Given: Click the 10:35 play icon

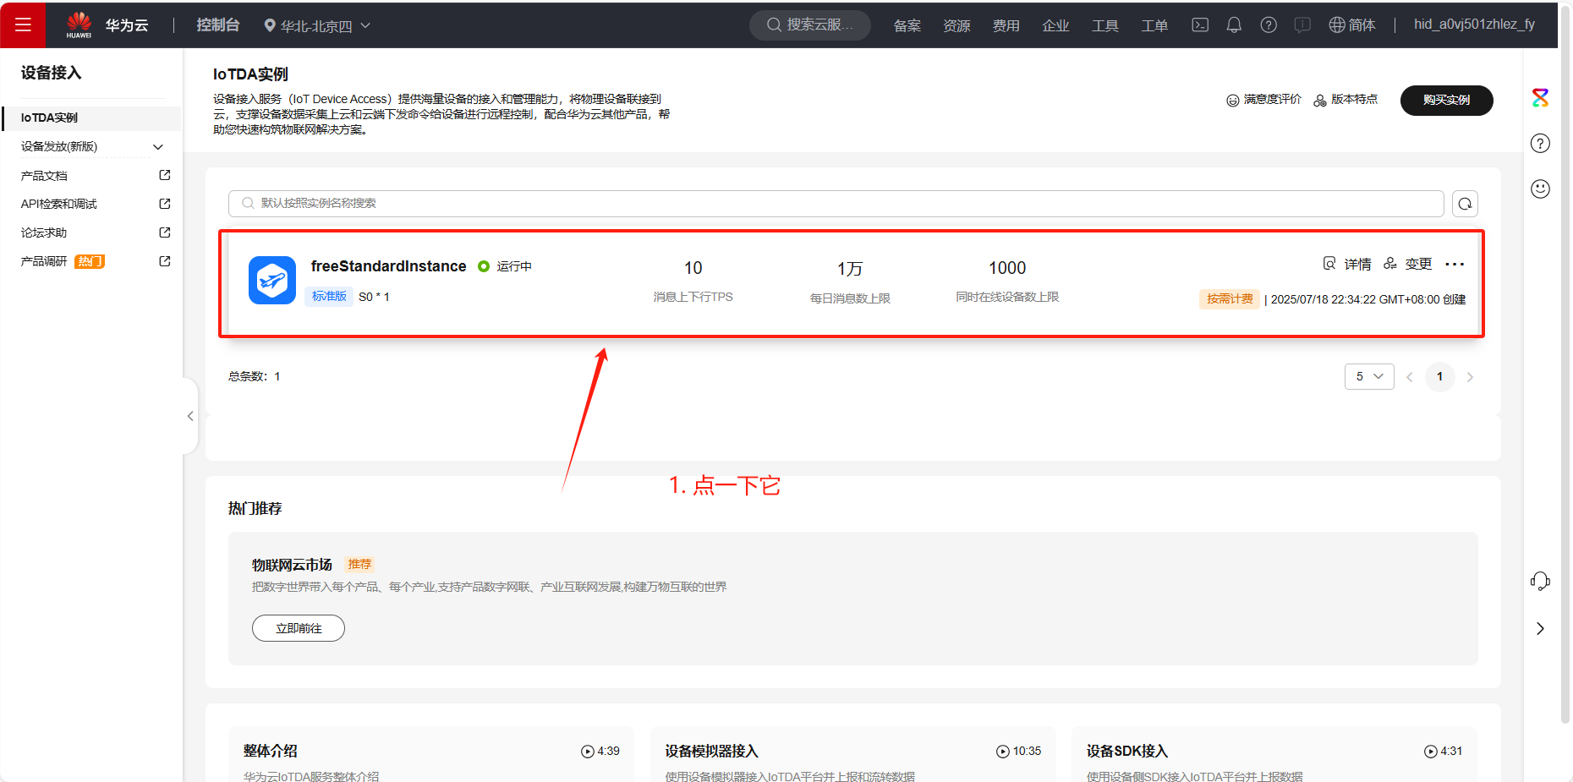Looking at the screenshot, I should point(1003,752).
